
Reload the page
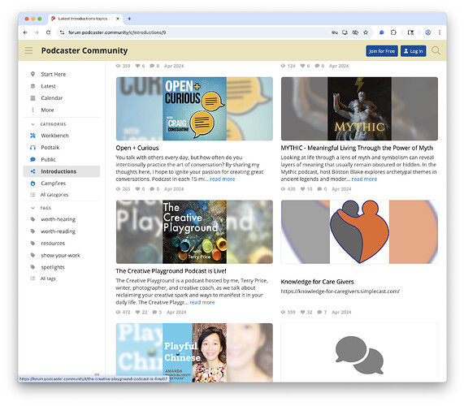tap(48, 32)
